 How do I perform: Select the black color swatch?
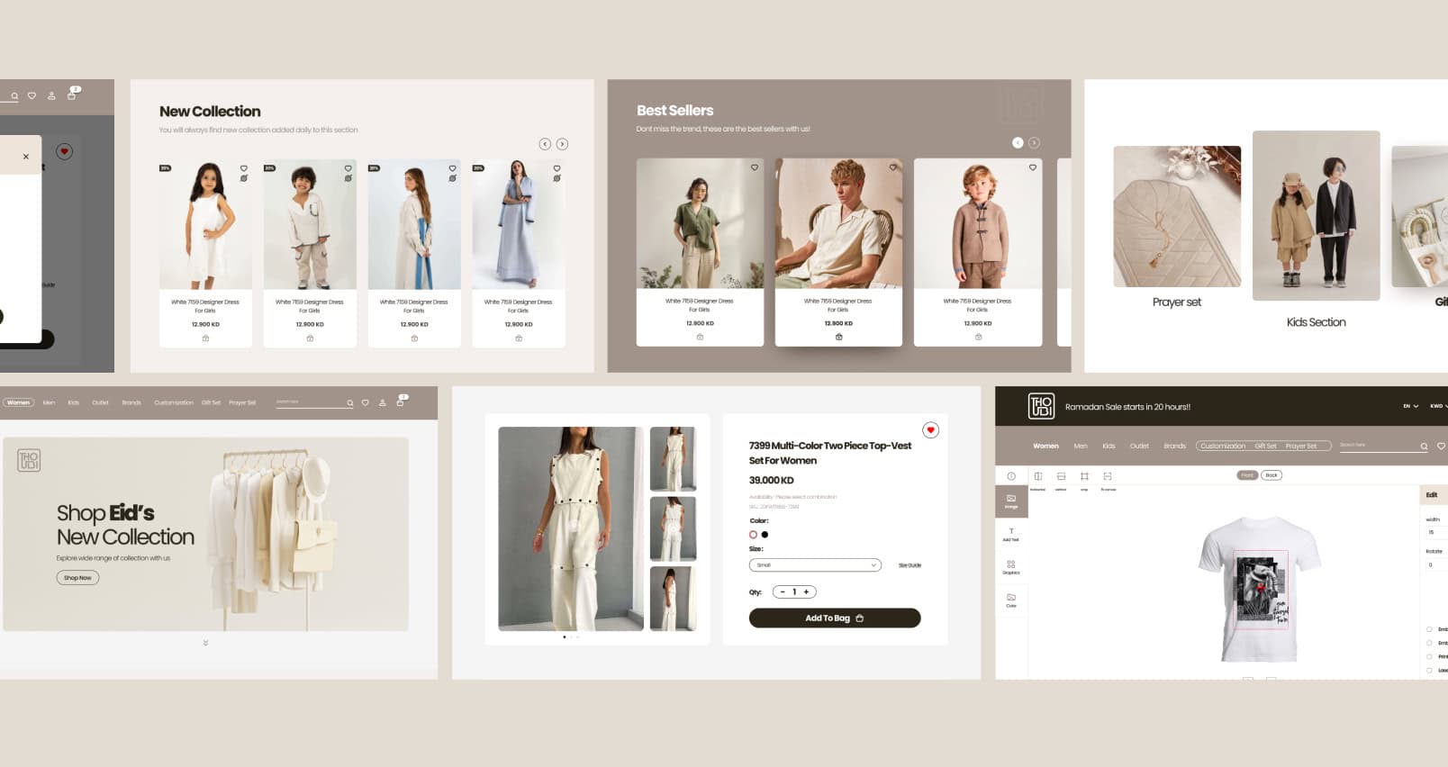pos(765,535)
